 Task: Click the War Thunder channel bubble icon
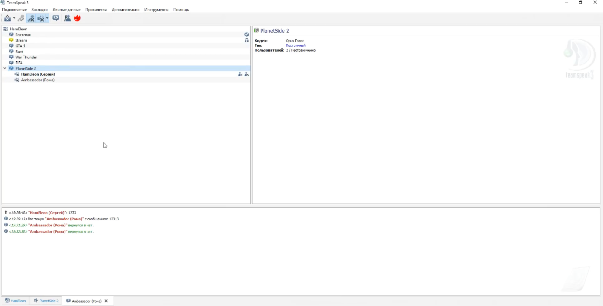11,57
